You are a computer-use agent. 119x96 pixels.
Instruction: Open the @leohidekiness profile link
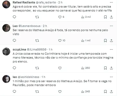[29, 77]
